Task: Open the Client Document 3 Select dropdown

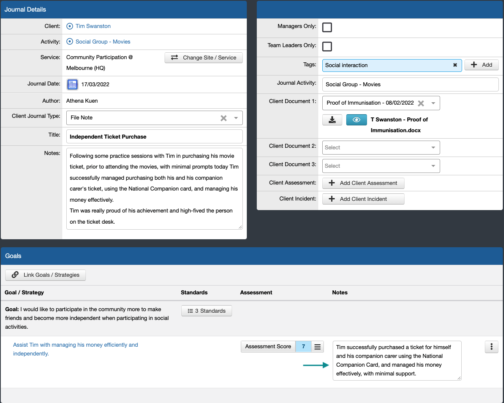Action: coord(381,166)
